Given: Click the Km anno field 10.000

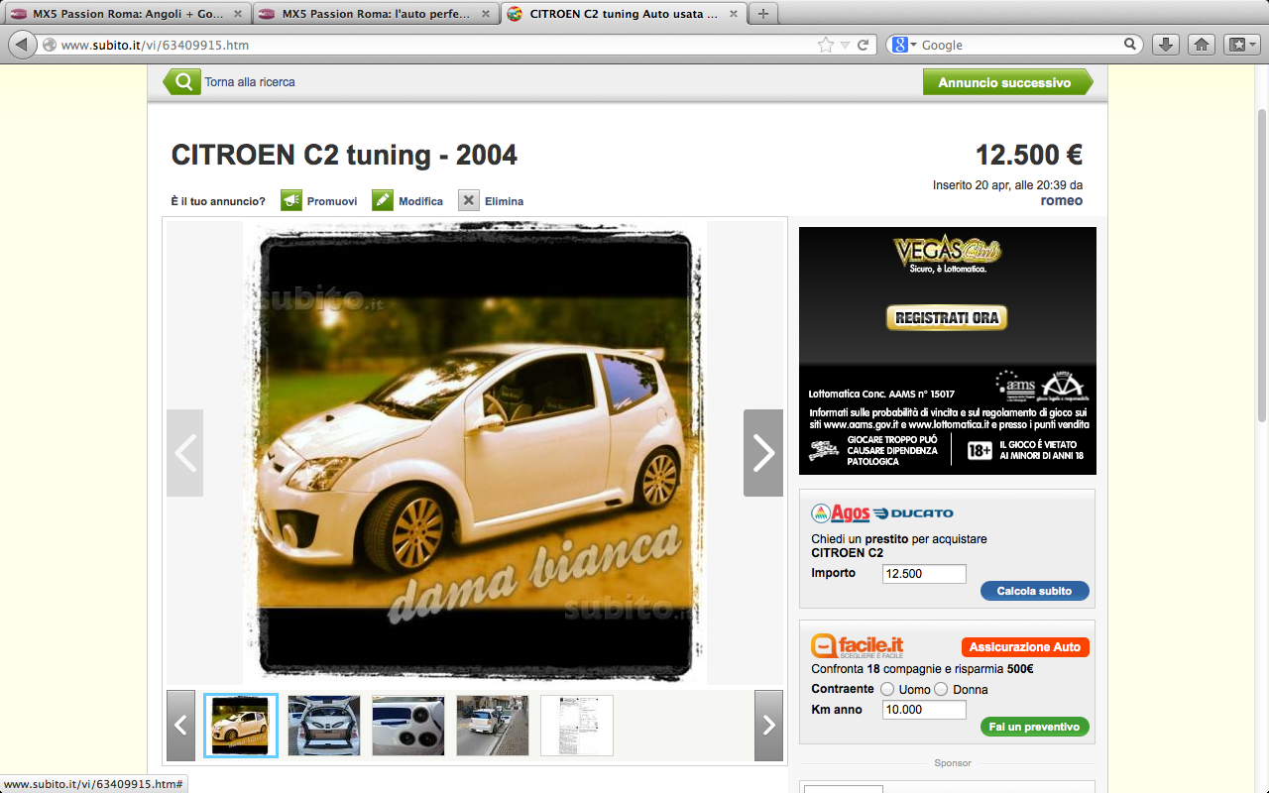Looking at the screenshot, I should [924, 710].
